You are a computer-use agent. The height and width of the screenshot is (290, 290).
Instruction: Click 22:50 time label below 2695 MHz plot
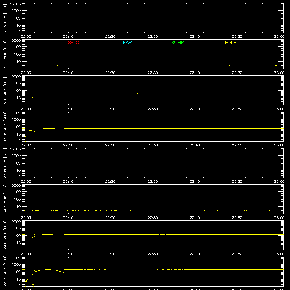237,182
